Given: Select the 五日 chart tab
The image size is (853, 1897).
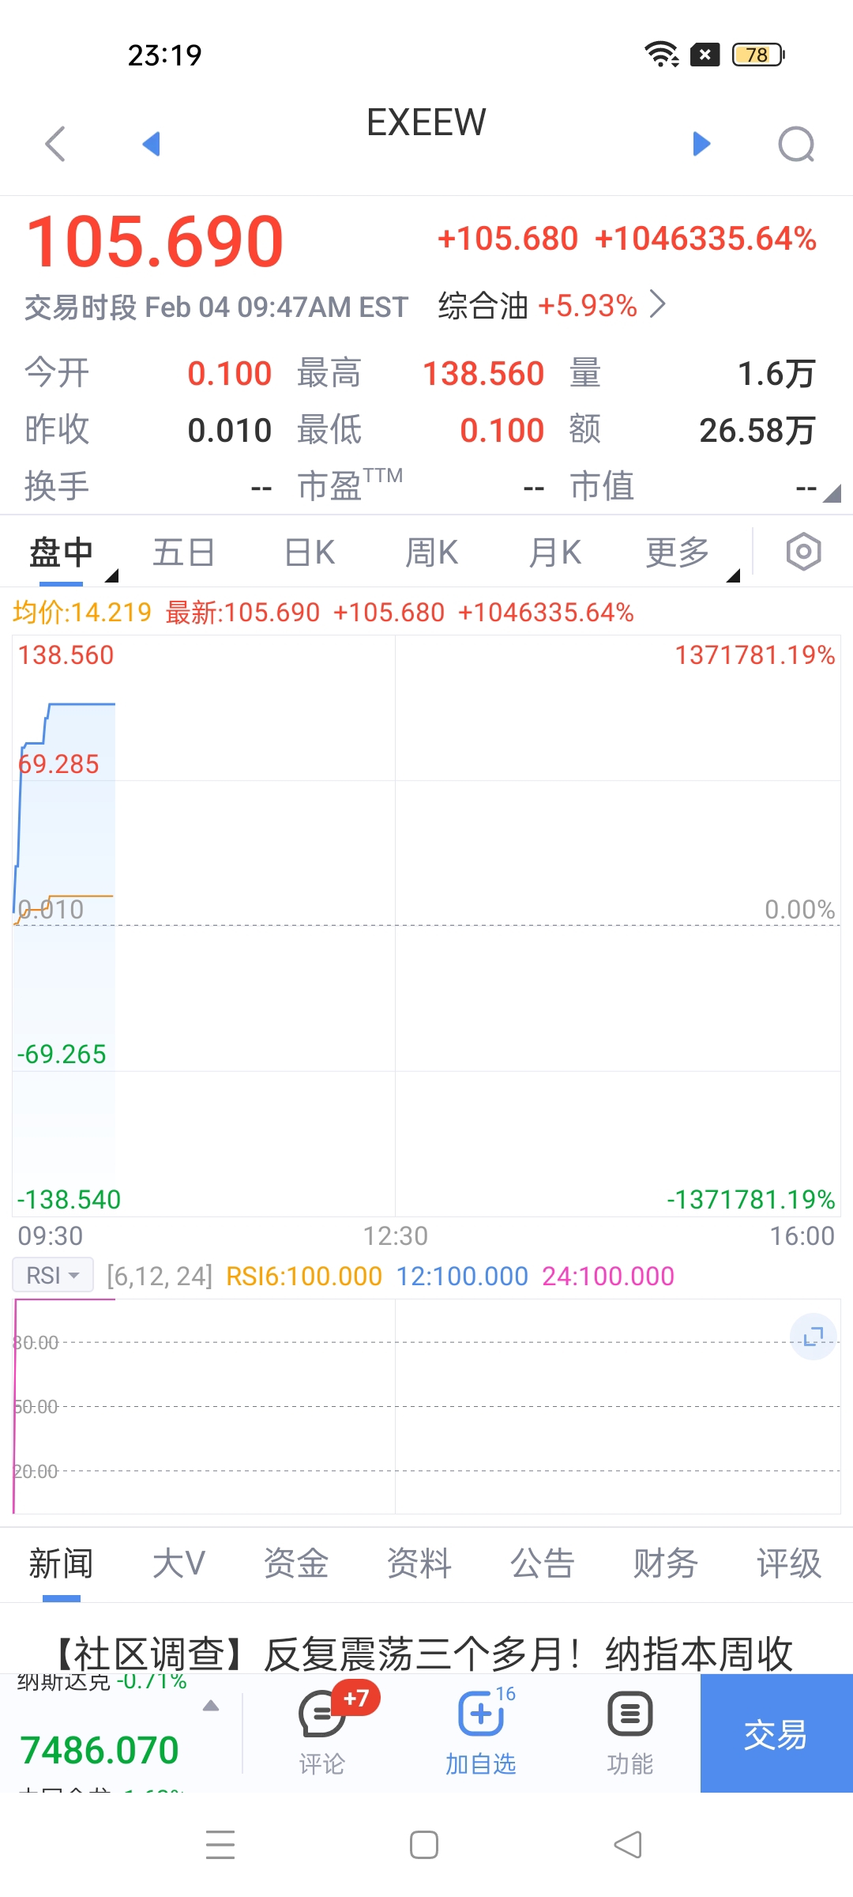Looking at the screenshot, I should pyautogui.click(x=184, y=552).
